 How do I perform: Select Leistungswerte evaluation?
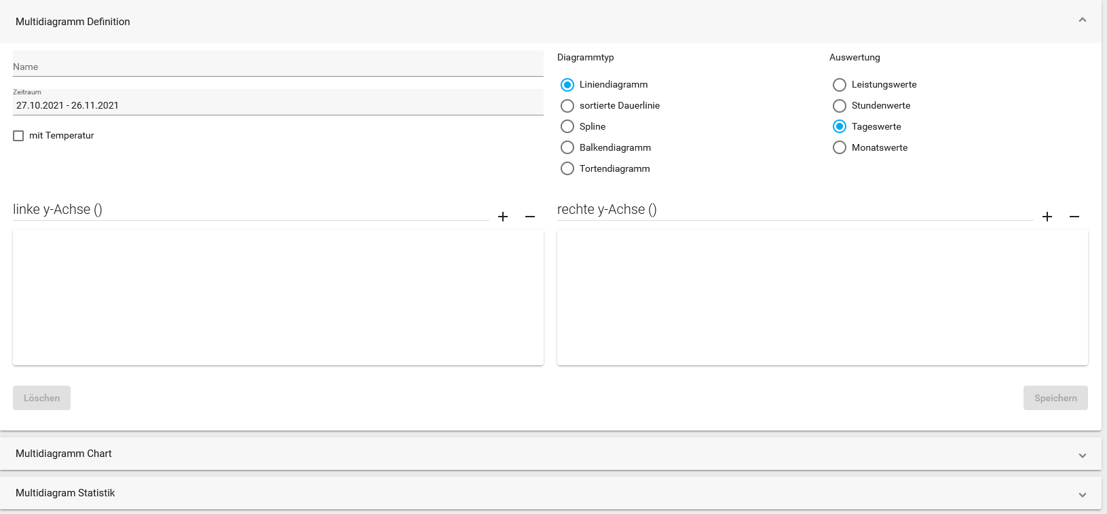point(840,85)
